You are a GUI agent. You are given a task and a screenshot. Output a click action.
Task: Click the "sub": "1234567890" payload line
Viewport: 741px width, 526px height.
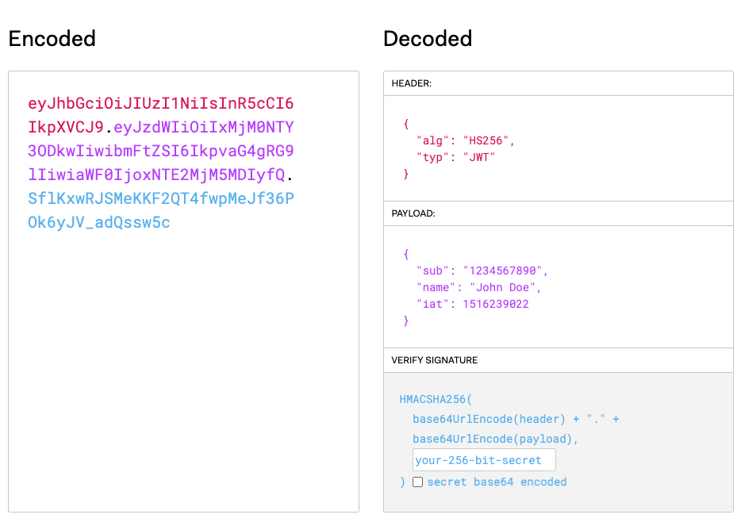coord(482,271)
